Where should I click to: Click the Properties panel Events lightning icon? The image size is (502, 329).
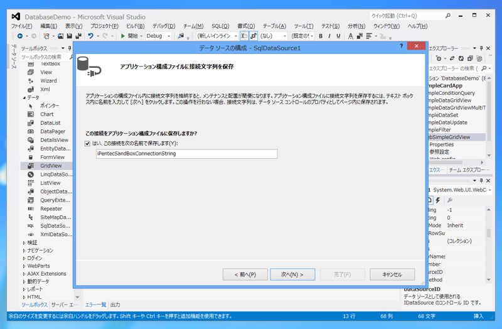(x=438, y=200)
